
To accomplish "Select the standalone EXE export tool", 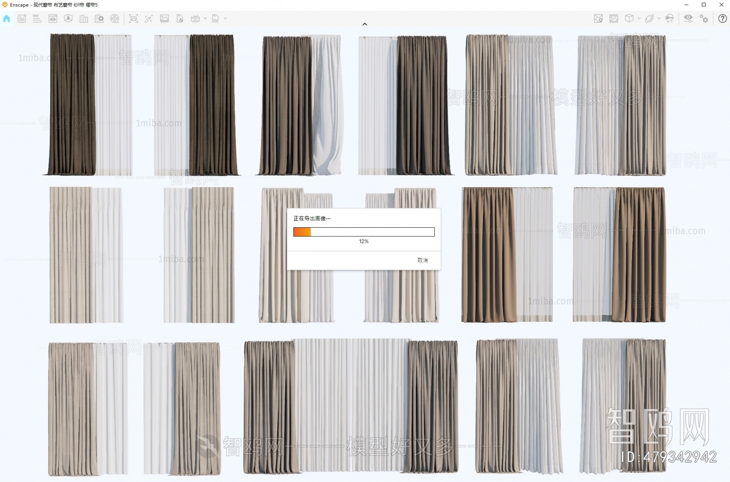I will tap(216, 19).
